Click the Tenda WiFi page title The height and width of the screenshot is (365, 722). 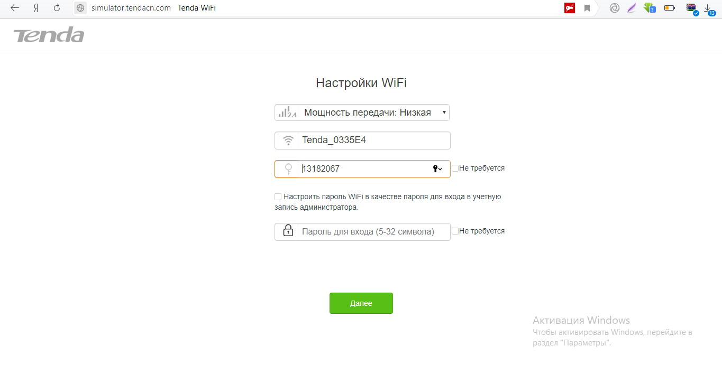[x=197, y=8]
